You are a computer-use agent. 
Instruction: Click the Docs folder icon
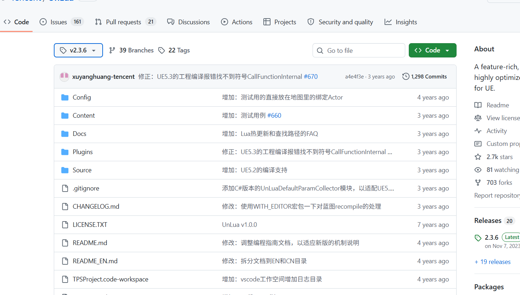[65, 134]
